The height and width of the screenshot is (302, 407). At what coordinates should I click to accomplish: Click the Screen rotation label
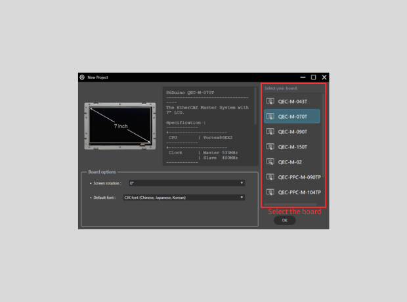click(x=107, y=183)
